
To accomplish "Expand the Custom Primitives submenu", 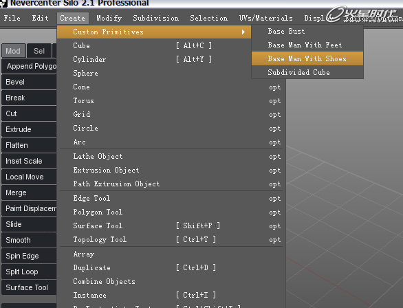I will (x=154, y=32).
